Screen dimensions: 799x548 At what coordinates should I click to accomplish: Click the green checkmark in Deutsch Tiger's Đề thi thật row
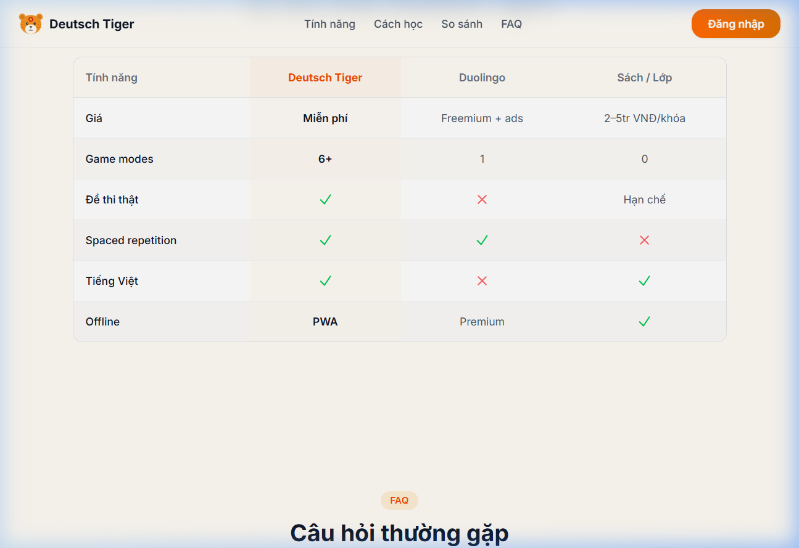pos(325,200)
